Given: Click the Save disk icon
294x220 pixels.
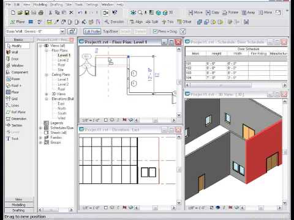Looking at the screenshot, I should [27, 13].
